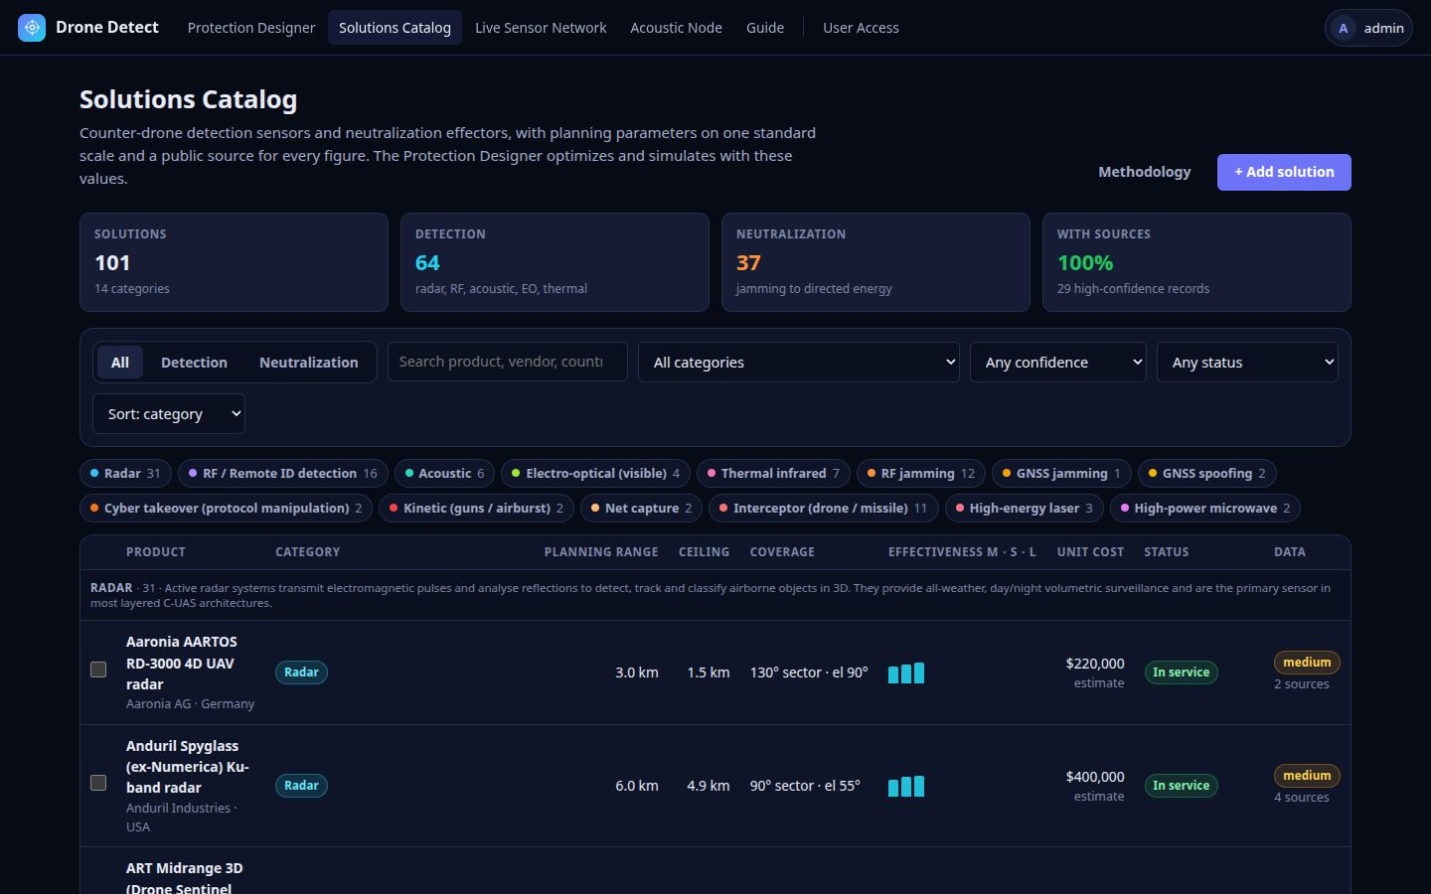Click medium confidence badge for Aaronia AARTOS
Image resolution: width=1431 pixels, height=894 pixels.
coord(1307,663)
